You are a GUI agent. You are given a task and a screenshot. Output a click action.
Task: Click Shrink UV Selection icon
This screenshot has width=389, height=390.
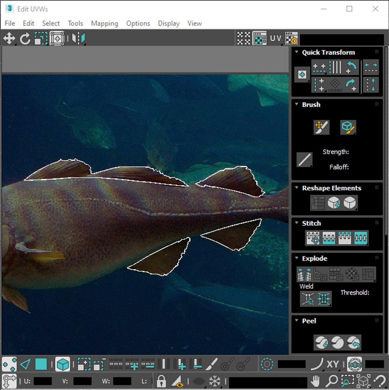100,365
